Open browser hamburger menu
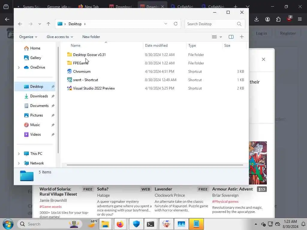 click(300, 19)
